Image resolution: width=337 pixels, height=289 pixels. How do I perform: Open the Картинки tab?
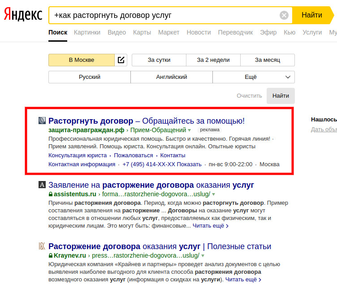coord(87,32)
